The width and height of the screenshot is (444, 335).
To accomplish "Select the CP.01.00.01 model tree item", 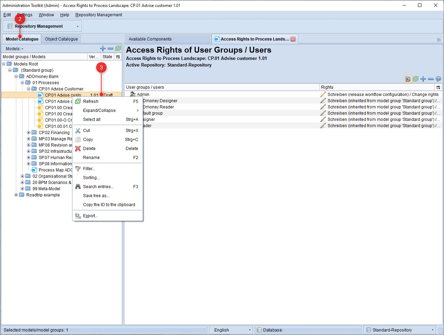I will [58, 126].
